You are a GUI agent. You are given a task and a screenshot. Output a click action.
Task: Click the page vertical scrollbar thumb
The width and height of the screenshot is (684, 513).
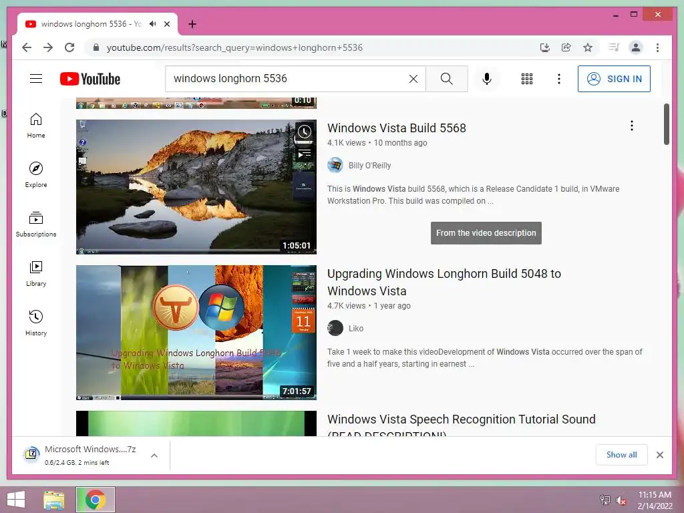click(x=666, y=124)
